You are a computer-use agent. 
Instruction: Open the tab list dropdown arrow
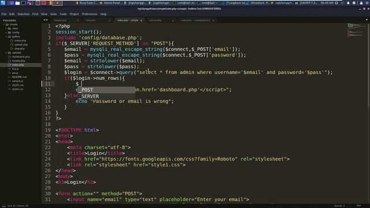tap(367, 20)
